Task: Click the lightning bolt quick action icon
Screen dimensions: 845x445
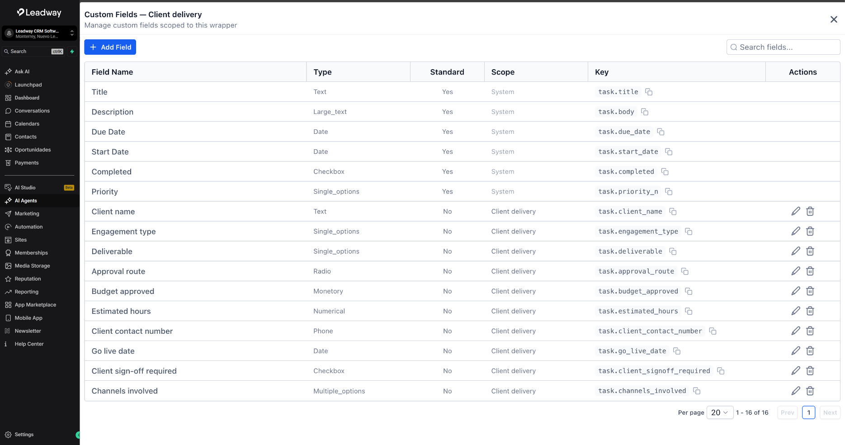Action: [x=72, y=52]
